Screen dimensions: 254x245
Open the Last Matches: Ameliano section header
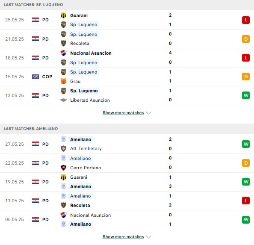127,129
